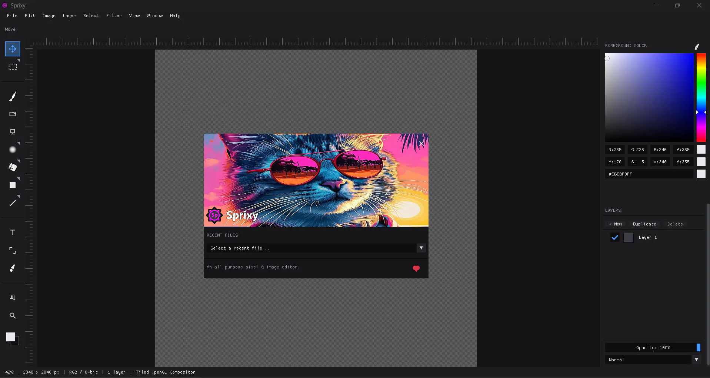Click the red heart icon in splash dialog
Viewport: 710px width, 378px height.
point(416,268)
